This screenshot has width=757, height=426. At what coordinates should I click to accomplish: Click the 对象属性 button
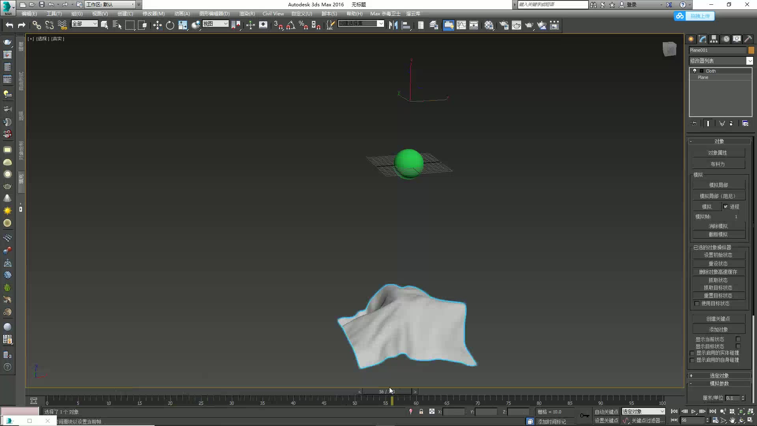point(718,153)
